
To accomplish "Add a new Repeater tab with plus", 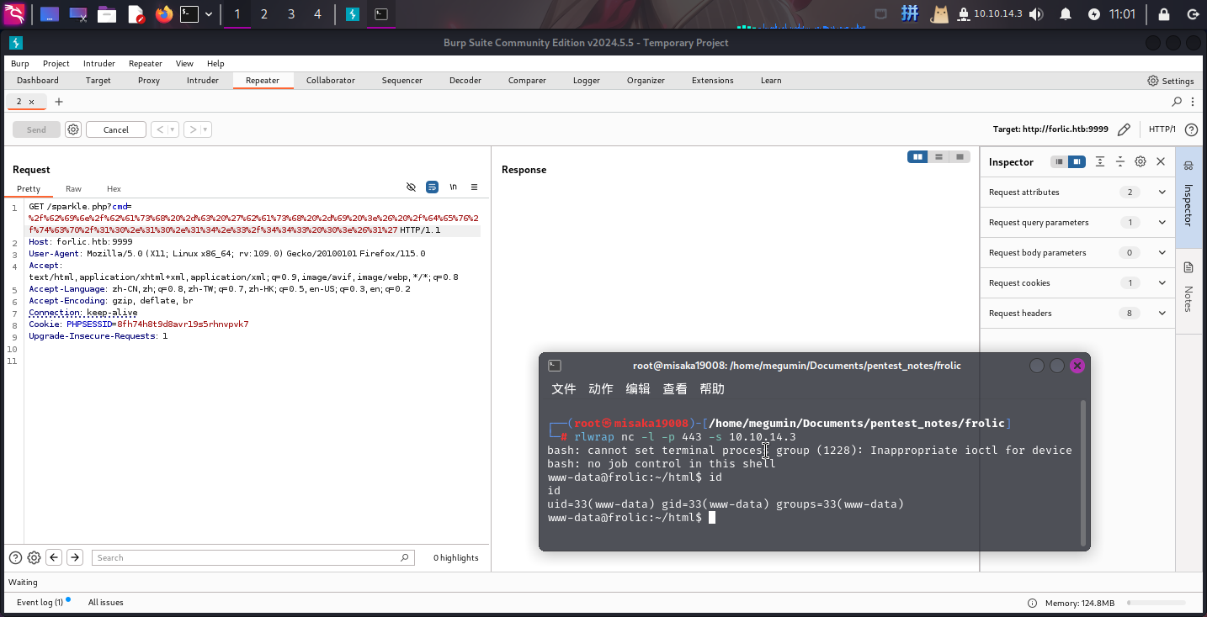I will tap(59, 102).
